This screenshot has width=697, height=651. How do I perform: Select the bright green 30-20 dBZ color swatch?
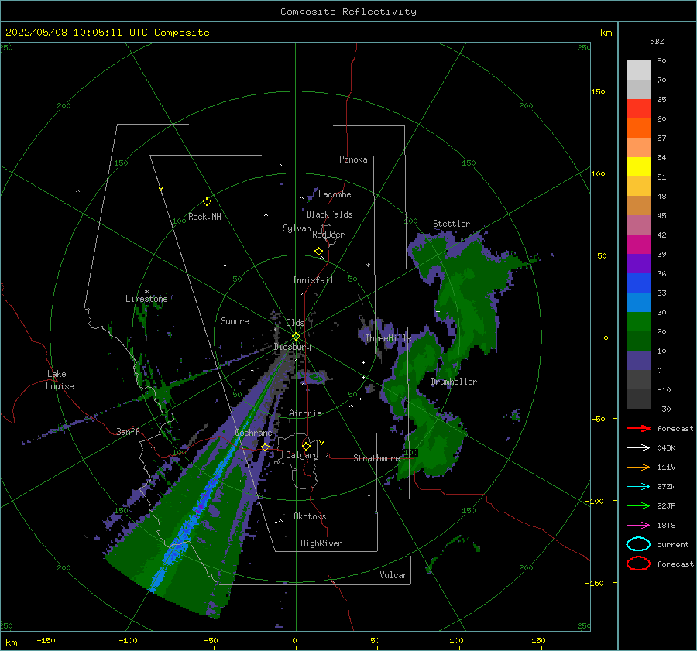(x=638, y=322)
